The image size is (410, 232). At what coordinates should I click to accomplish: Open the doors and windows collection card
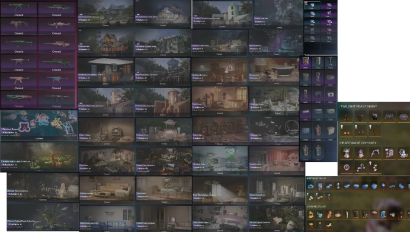click(x=105, y=71)
